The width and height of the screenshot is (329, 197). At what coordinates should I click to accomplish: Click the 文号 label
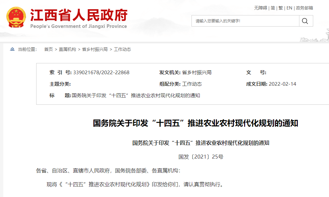pos(256,73)
